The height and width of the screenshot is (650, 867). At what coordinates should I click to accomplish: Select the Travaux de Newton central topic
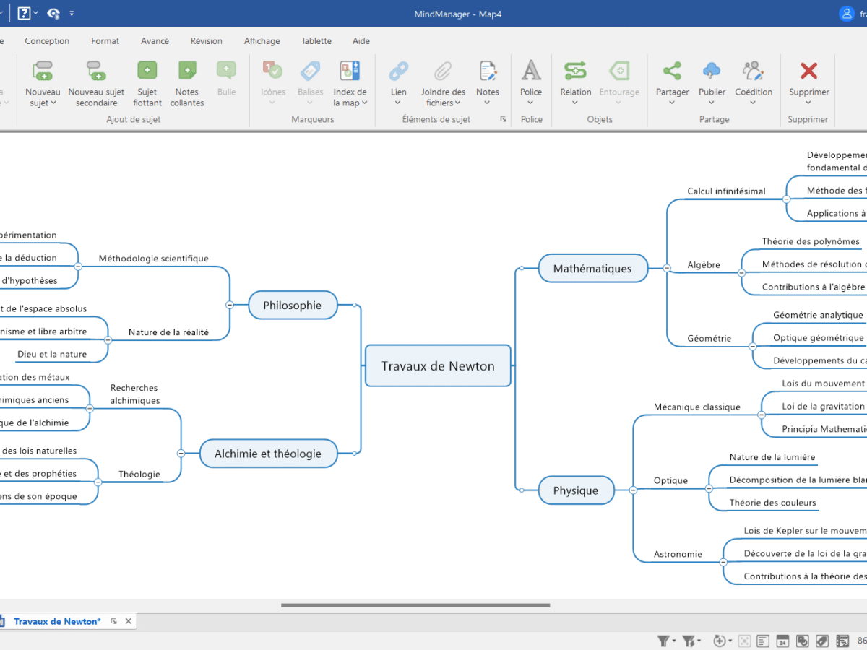(438, 365)
